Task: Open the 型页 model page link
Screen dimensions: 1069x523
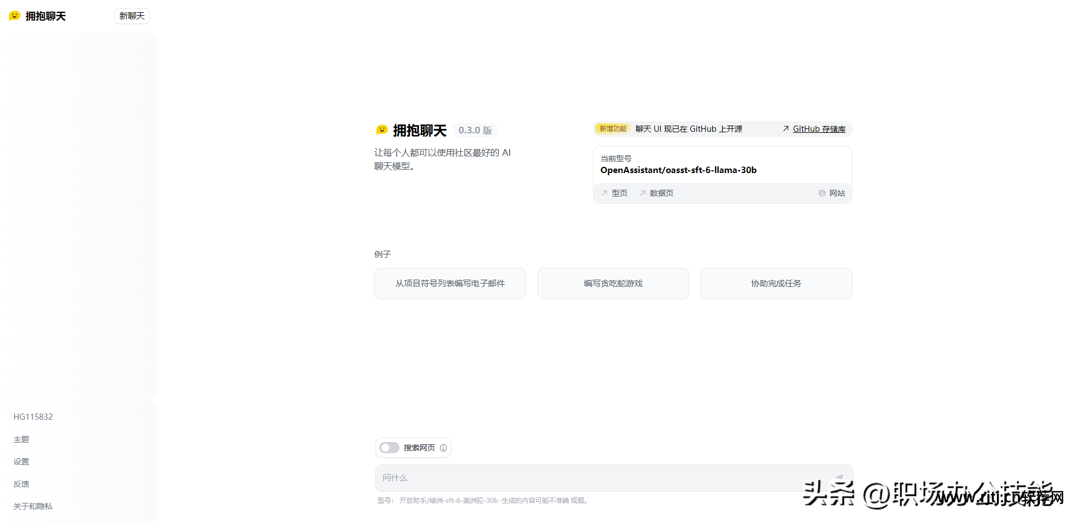Action: click(x=619, y=193)
